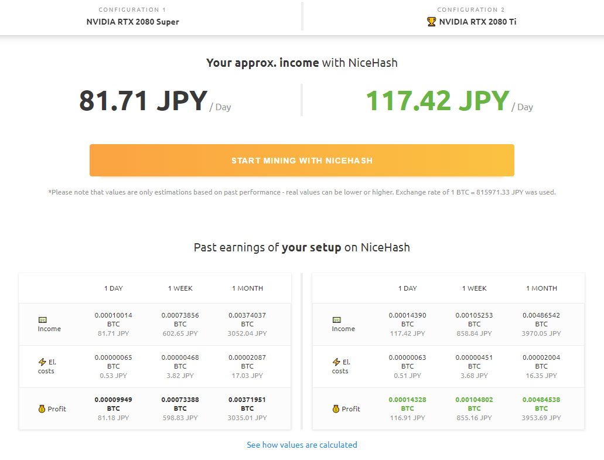Click the green 117.42 JPY daily income figure
The width and height of the screenshot is (604, 460).
(438, 101)
